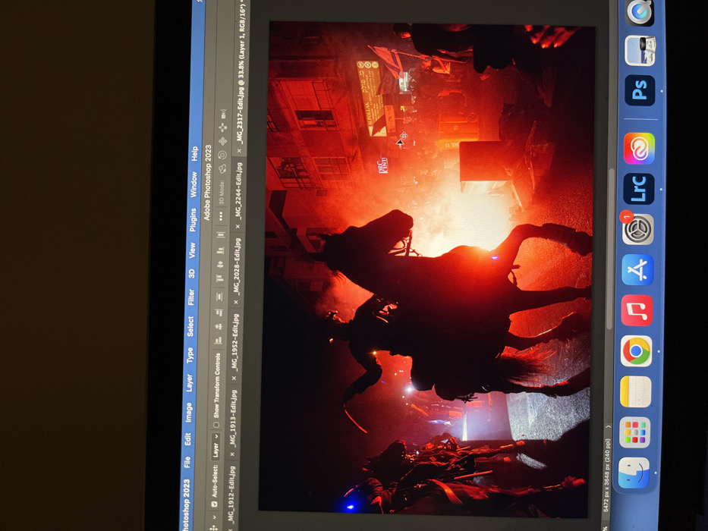Open Finder from the dock
Screen dimensions: 708x531
coord(634,473)
